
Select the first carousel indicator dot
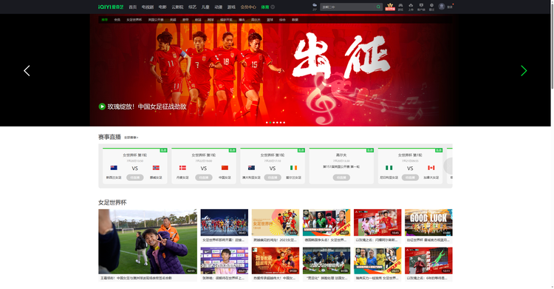267,123
